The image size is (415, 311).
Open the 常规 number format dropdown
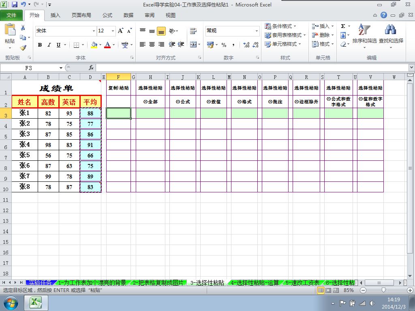257,31
